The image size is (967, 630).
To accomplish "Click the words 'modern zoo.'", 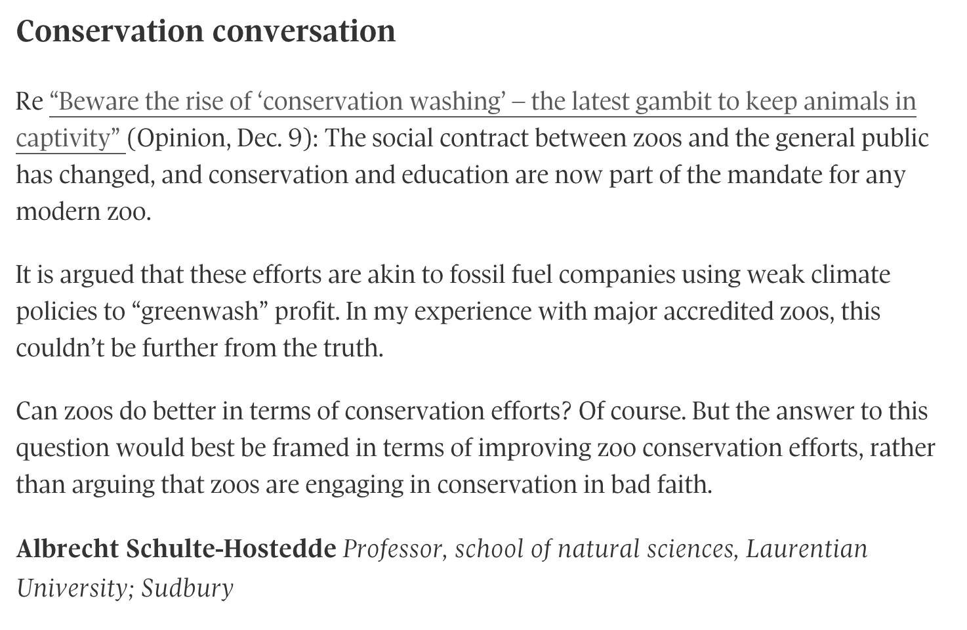I will [x=83, y=211].
